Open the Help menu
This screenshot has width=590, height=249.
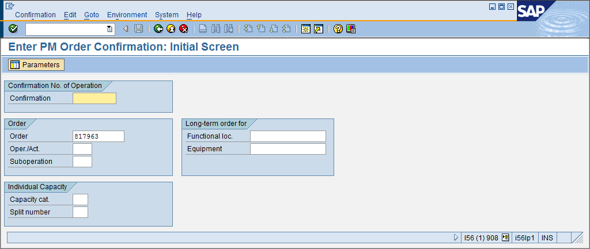194,15
